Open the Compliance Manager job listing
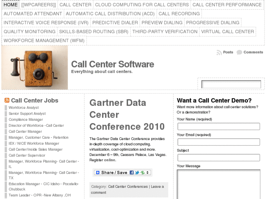This screenshot has height=199, width=266. [x=26, y=119]
